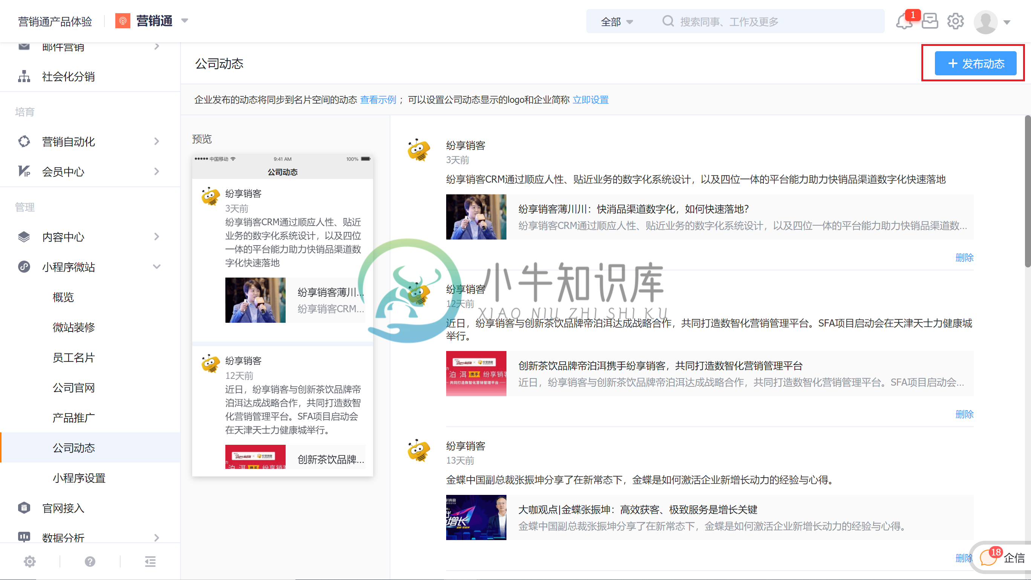Expand the 内容中心 chevron
The width and height of the screenshot is (1031, 580).
click(156, 237)
